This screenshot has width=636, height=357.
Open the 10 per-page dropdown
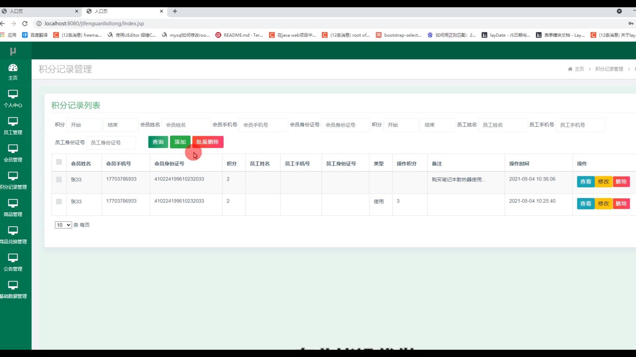[63, 225]
